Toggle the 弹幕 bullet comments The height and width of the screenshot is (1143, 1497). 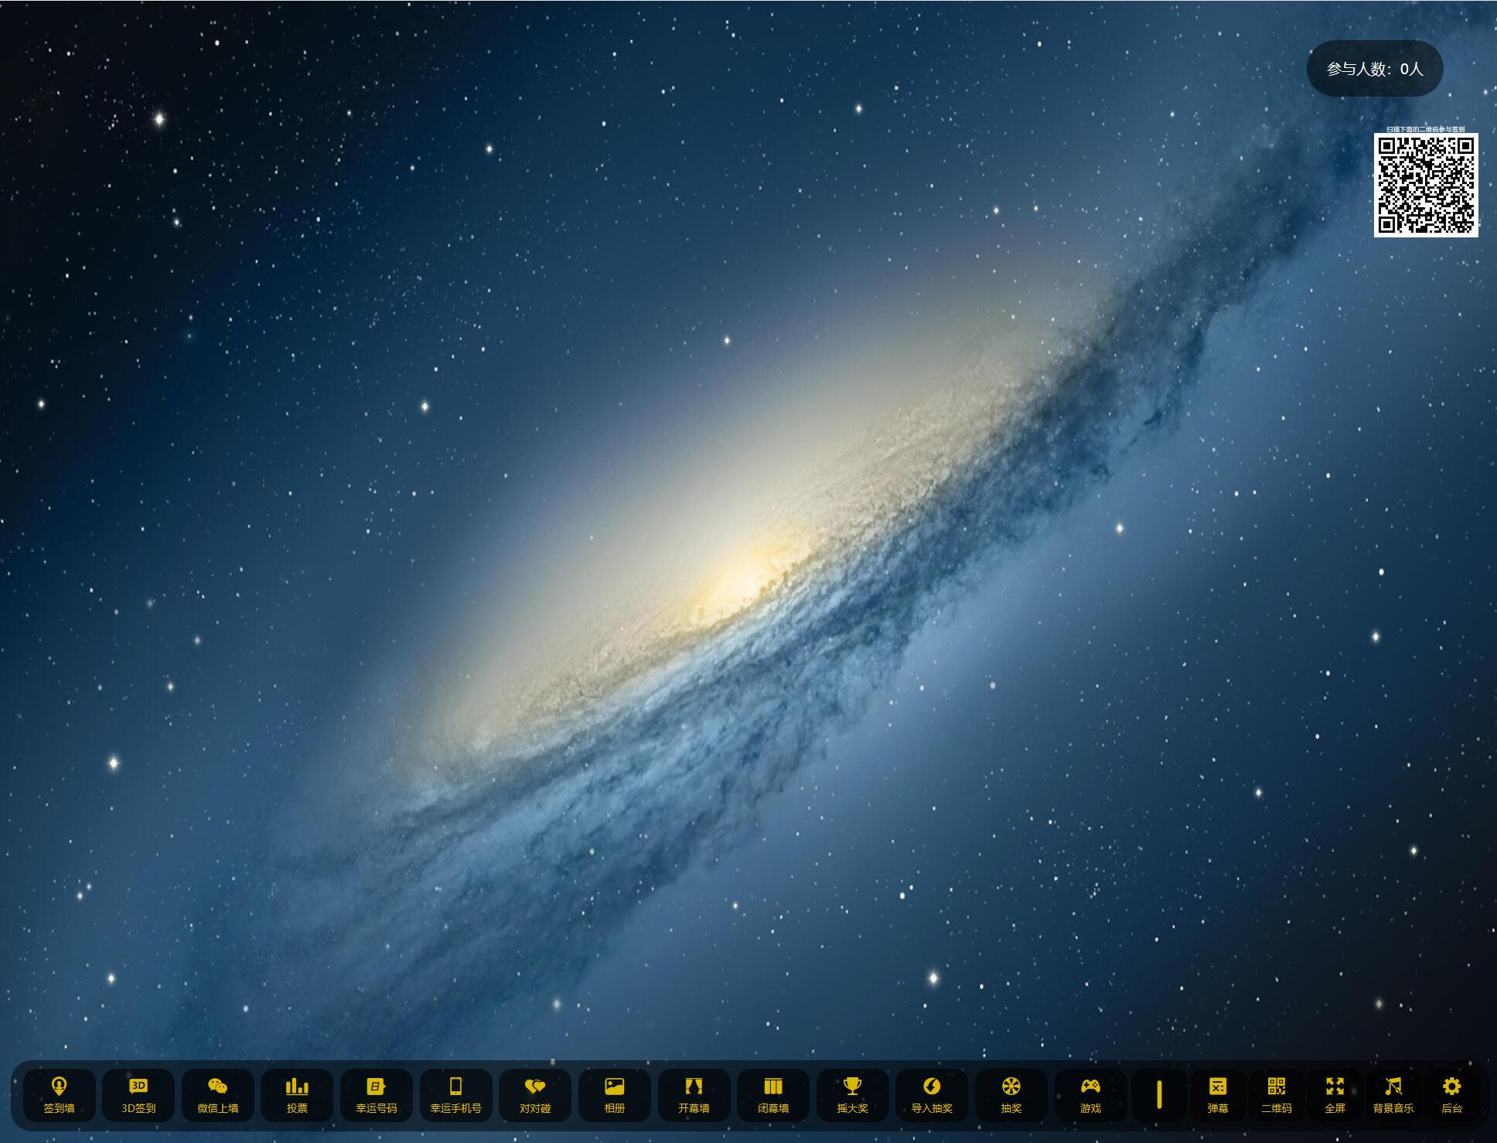point(1218,1095)
